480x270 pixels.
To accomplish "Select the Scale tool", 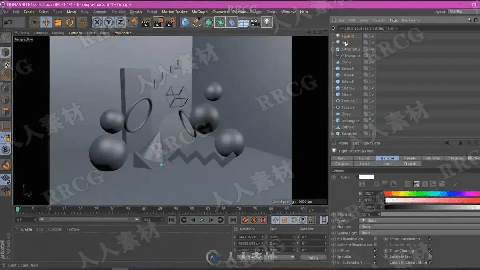I will [58, 22].
